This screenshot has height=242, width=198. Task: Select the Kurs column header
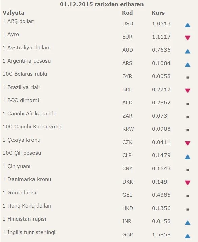coord(158,13)
